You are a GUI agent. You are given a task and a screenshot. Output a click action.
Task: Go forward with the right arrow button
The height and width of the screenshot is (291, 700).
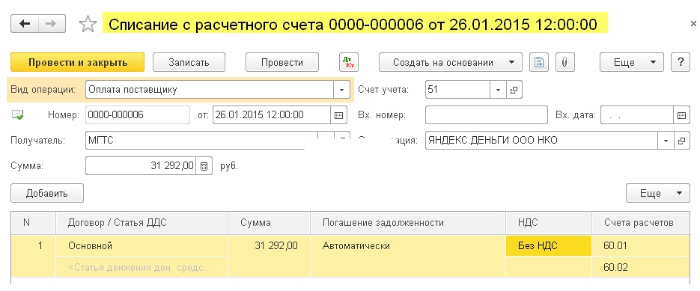[52, 24]
